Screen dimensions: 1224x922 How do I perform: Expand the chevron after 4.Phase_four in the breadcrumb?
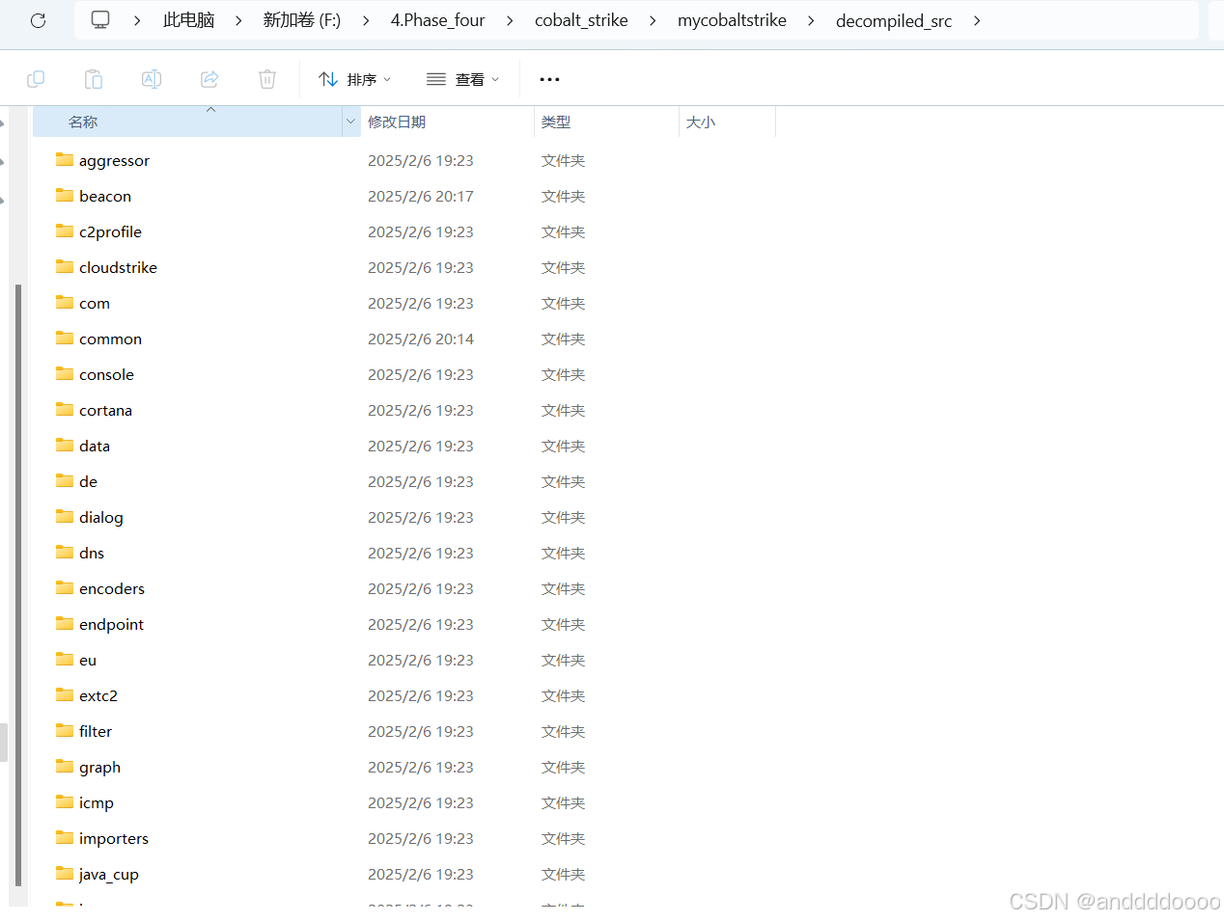coord(510,20)
